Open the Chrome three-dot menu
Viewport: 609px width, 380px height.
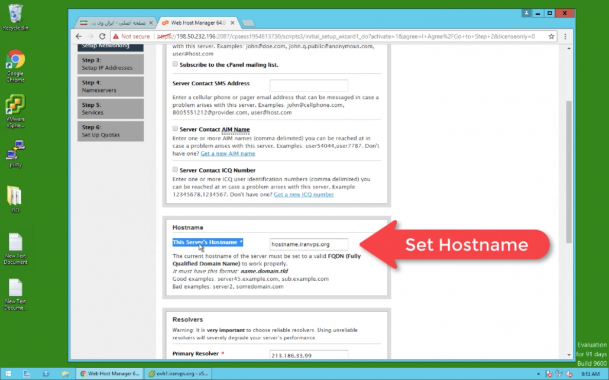pyautogui.click(x=563, y=37)
